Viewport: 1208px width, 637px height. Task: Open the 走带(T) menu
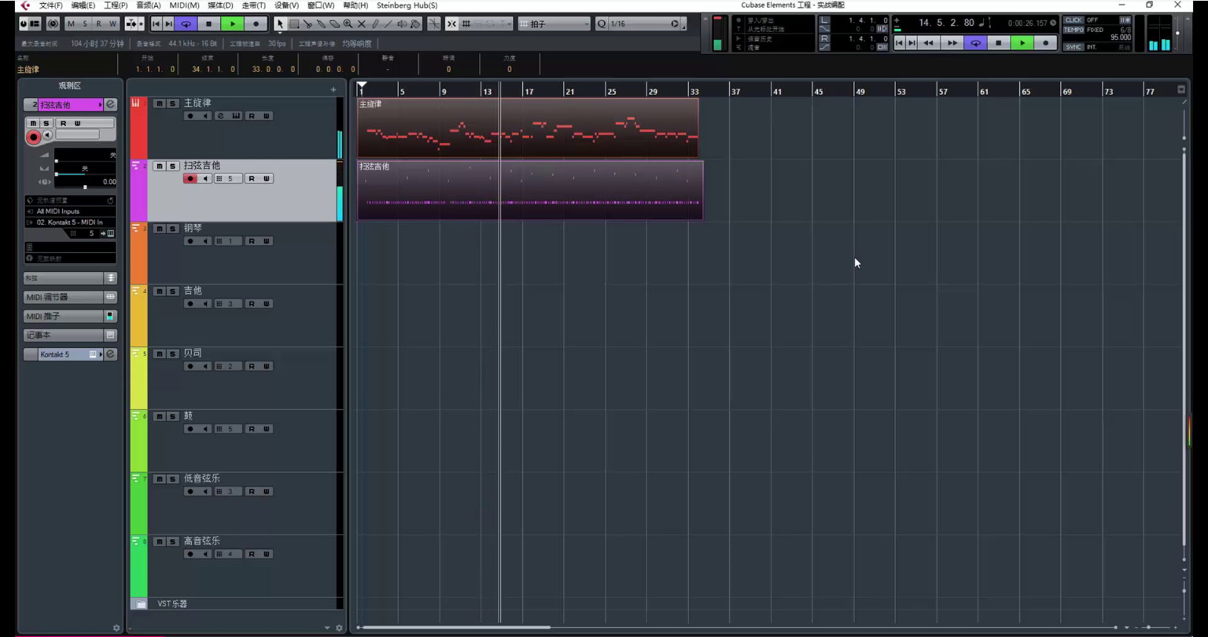tap(254, 5)
